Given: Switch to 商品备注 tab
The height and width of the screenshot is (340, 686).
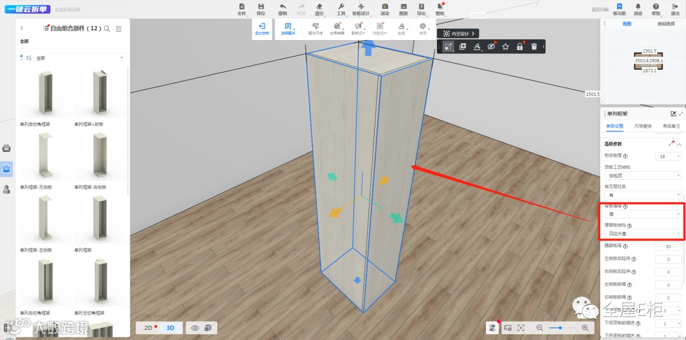Looking at the screenshot, I should [671, 126].
